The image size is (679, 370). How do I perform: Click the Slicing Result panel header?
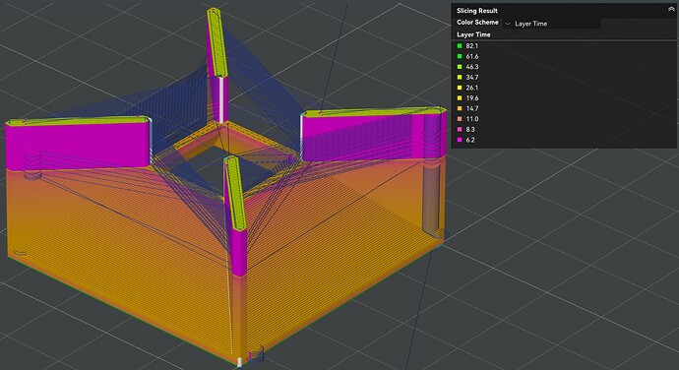click(564, 11)
